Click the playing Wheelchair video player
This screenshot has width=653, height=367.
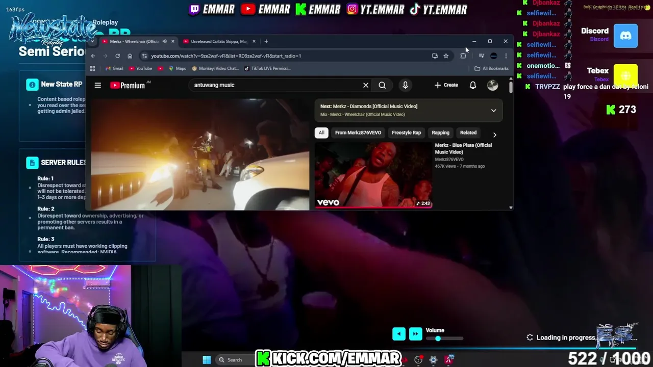[x=199, y=154]
